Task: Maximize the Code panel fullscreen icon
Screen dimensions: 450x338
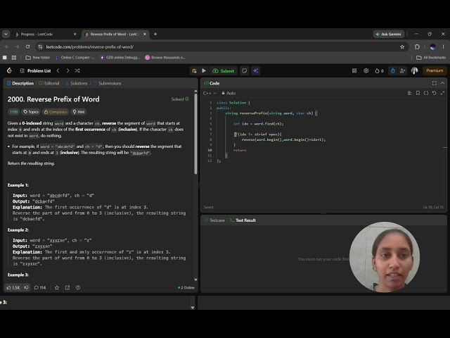Action: (435, 83)
